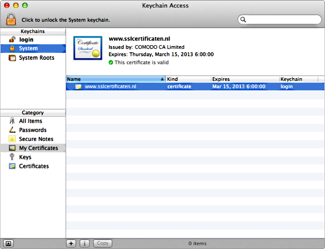Viewport: 325px width, 249px height.
Task: Show the Secure Notes category
Action: [x=33, y=139]
